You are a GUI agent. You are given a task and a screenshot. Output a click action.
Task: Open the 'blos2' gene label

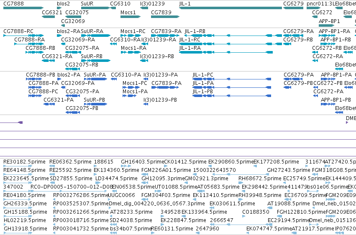(63, 4)
